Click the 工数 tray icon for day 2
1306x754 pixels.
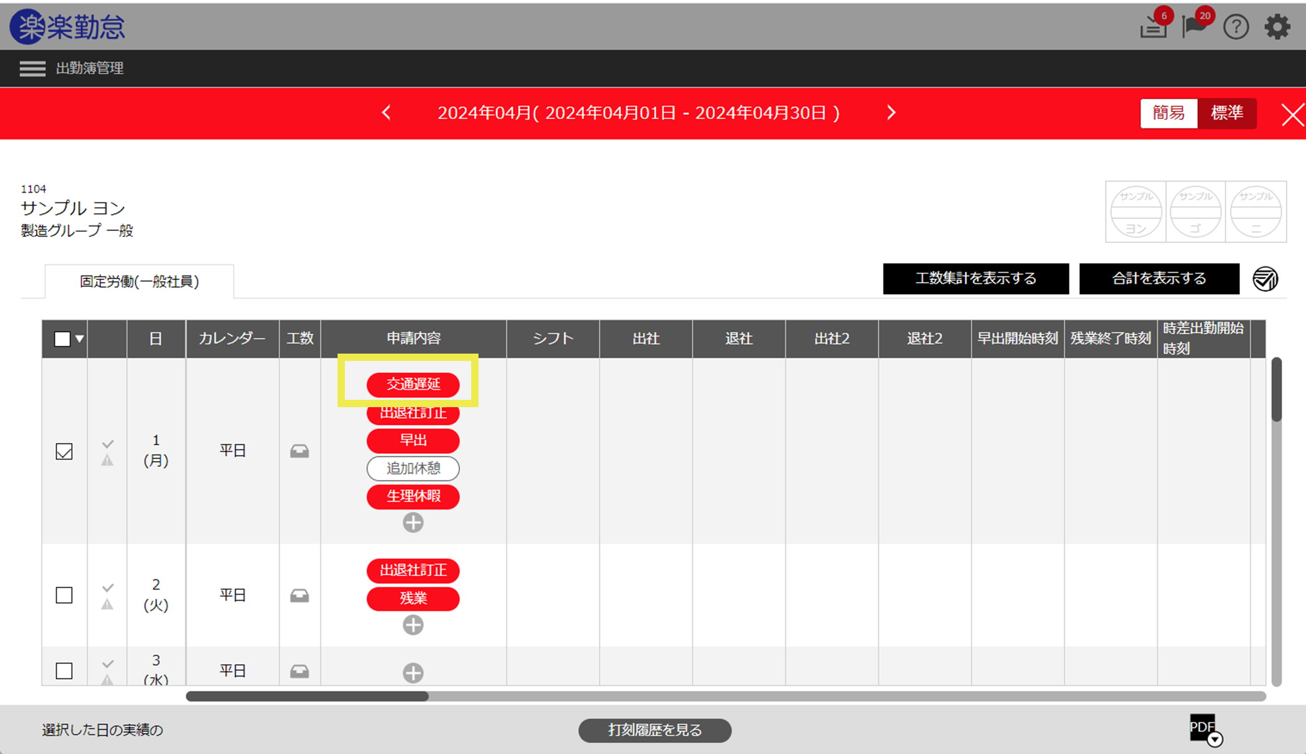point(300,595)
